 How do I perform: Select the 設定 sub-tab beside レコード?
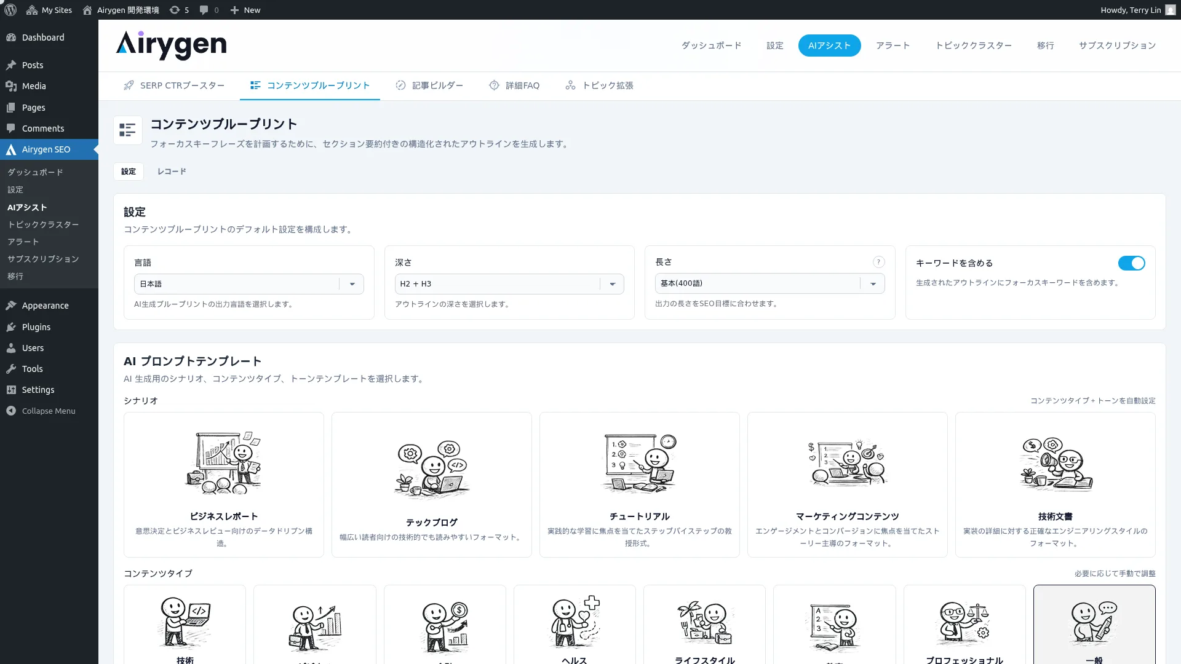click(x=129, y=172)
